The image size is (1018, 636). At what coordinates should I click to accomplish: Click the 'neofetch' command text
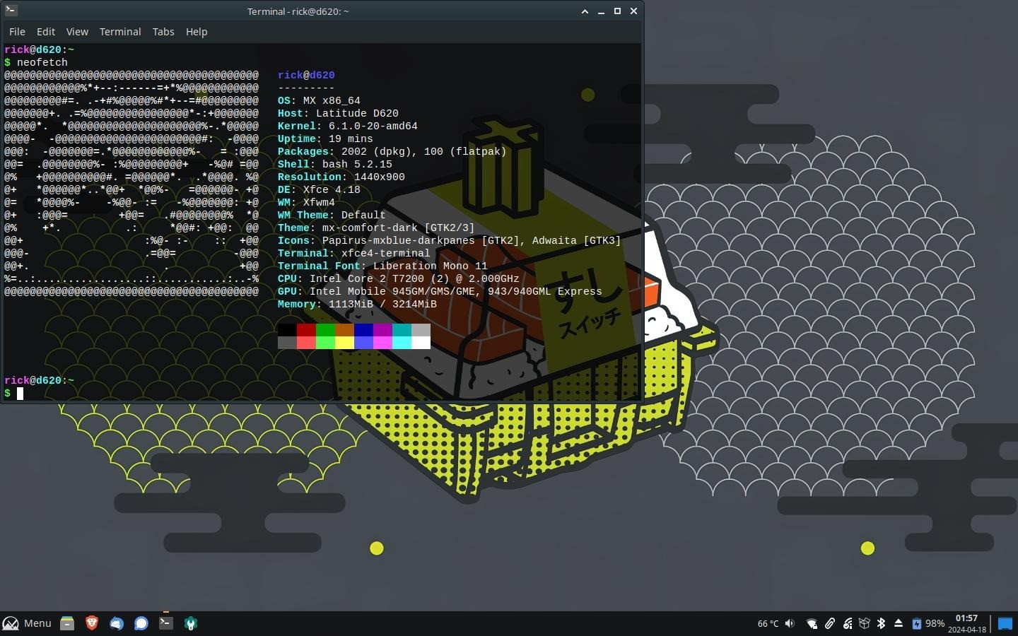tap(42, 62)
